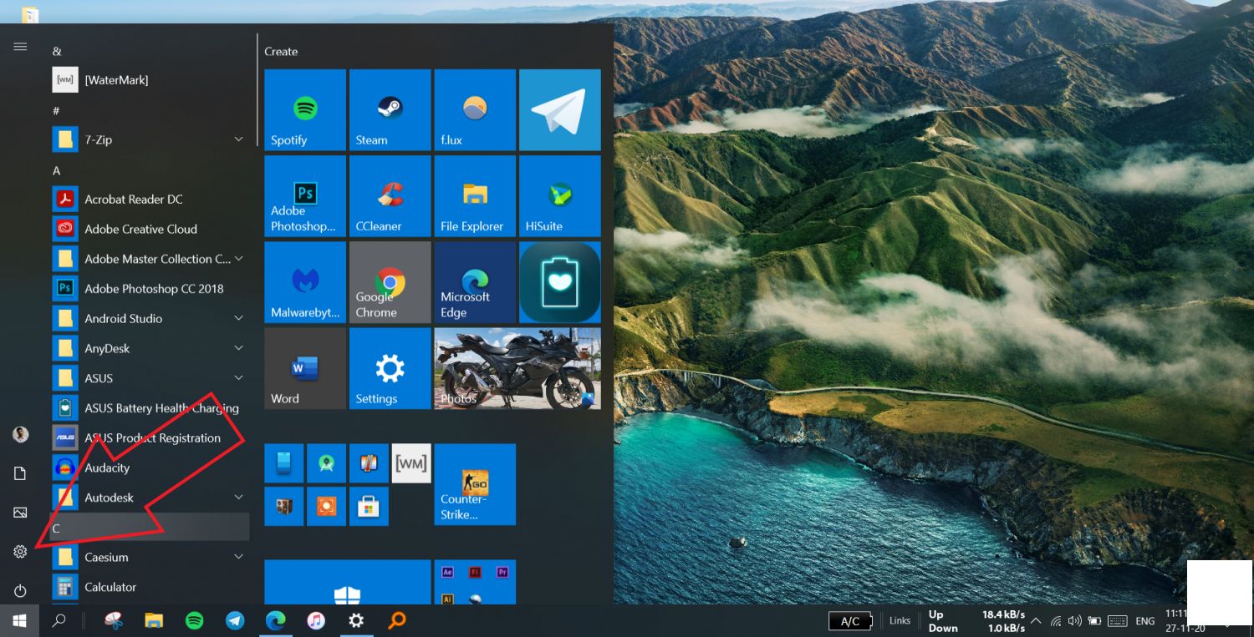
Task: Open [WaterMark] in the app list
Action: (x=150, y=80)
